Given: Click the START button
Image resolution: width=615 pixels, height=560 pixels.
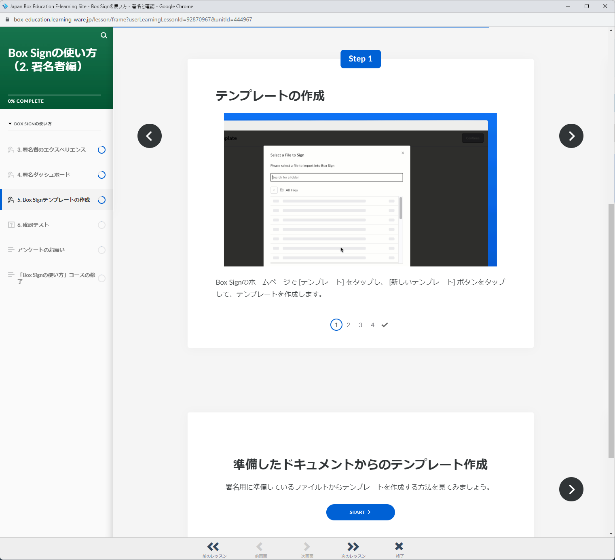Looking at the screenshot, I should [361, 512].
